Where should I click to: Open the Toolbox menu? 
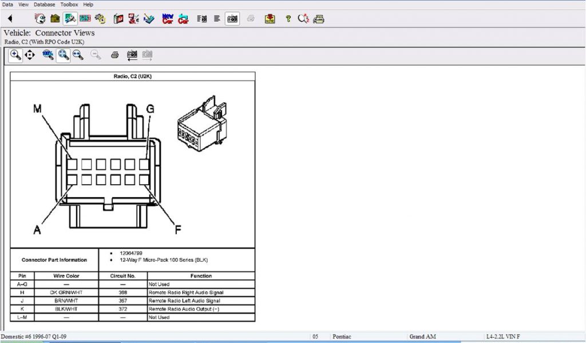pos(69,4)
